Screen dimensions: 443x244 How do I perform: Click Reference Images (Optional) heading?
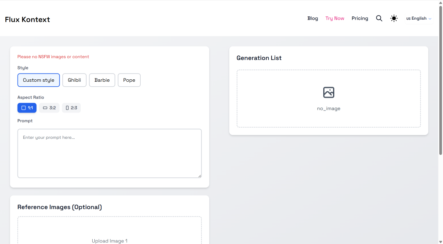(59, 207)
